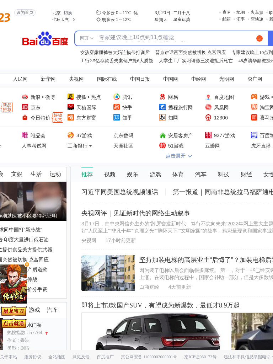Click the 12306 railway icon
273x364 pixels.
click(208, 117)
